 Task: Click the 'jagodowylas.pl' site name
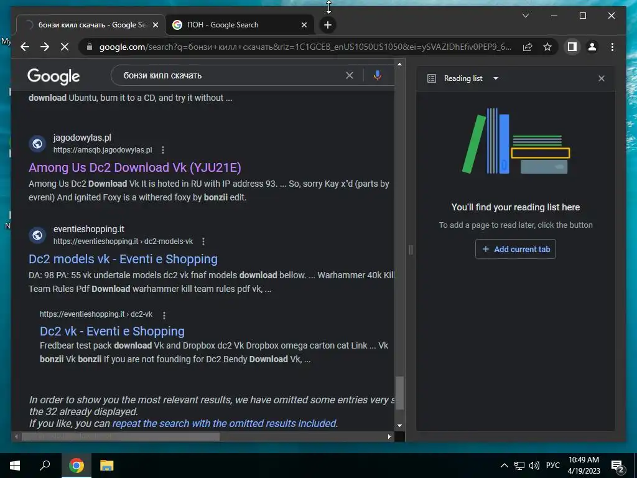tap(82, 138)
